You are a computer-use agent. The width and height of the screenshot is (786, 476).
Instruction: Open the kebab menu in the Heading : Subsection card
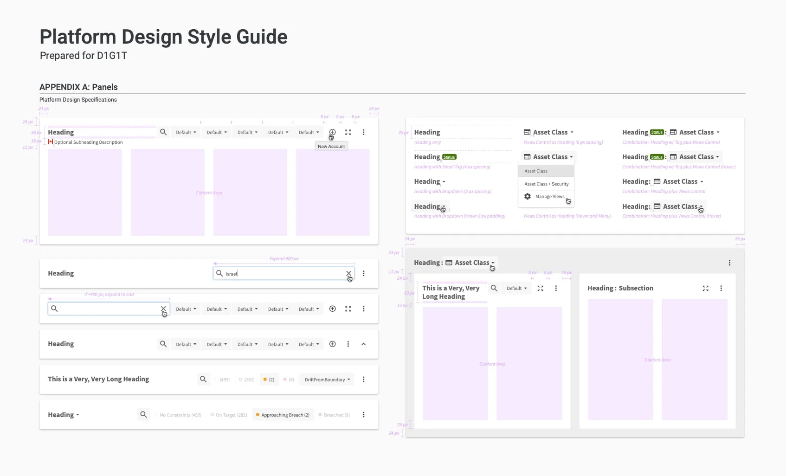pyautogui.click(x=721, y=288)
